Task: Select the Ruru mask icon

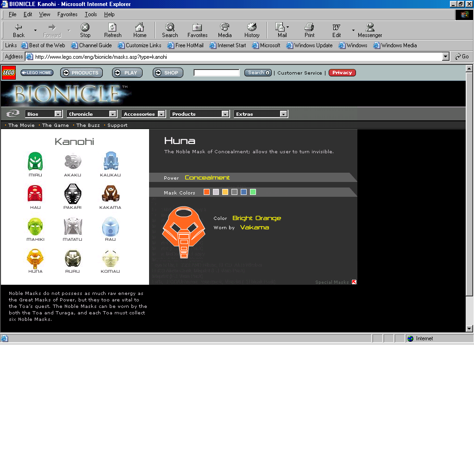Action: [x=73, y=258]
